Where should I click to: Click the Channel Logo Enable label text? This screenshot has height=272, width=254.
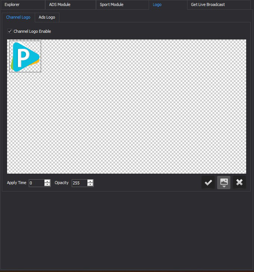[32, 31]
